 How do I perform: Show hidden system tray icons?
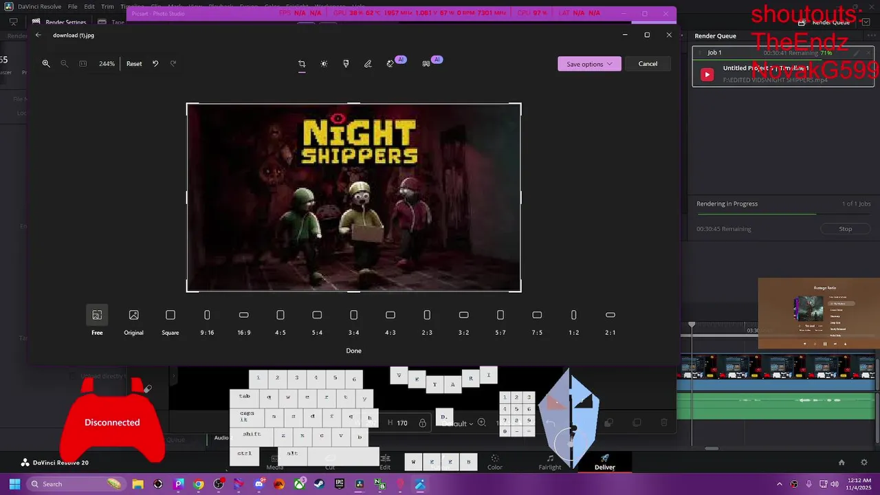click(x=779, y=484)
